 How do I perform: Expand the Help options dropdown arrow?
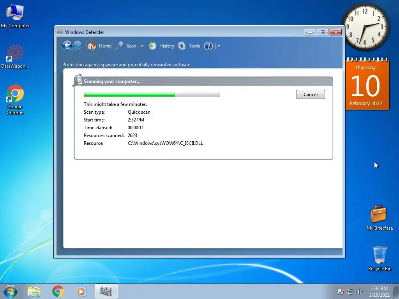[219, 46]
